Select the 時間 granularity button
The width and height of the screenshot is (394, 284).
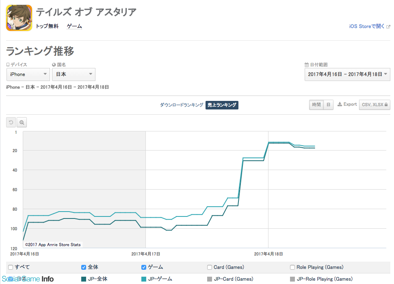tap(316, 105)
